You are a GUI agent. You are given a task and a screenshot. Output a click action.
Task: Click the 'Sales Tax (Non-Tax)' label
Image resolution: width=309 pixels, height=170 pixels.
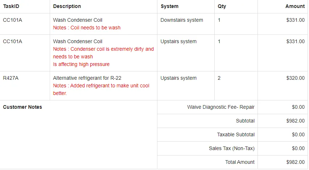[231, 148]
